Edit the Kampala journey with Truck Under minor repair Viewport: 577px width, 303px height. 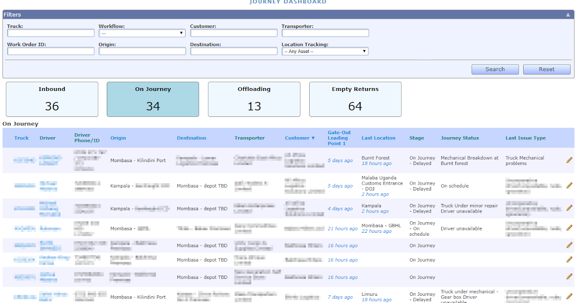(x=569, y=208)
